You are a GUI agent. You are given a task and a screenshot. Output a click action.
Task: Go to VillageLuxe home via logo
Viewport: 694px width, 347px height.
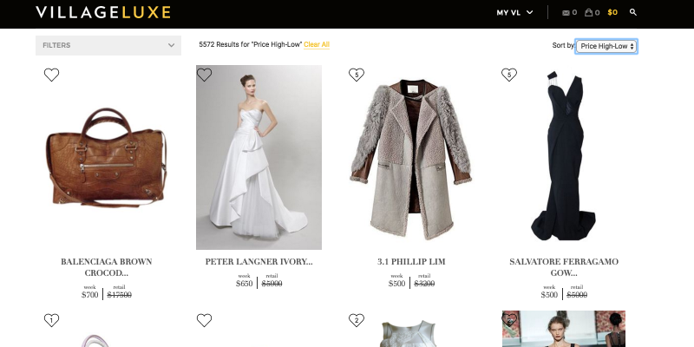(x=103, y=12)
